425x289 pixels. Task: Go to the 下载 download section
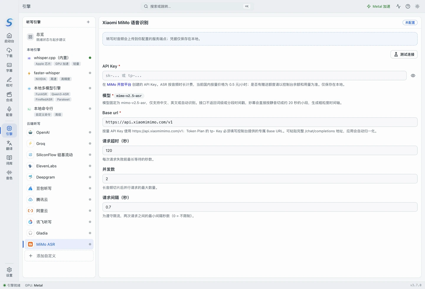pos(9,53)
